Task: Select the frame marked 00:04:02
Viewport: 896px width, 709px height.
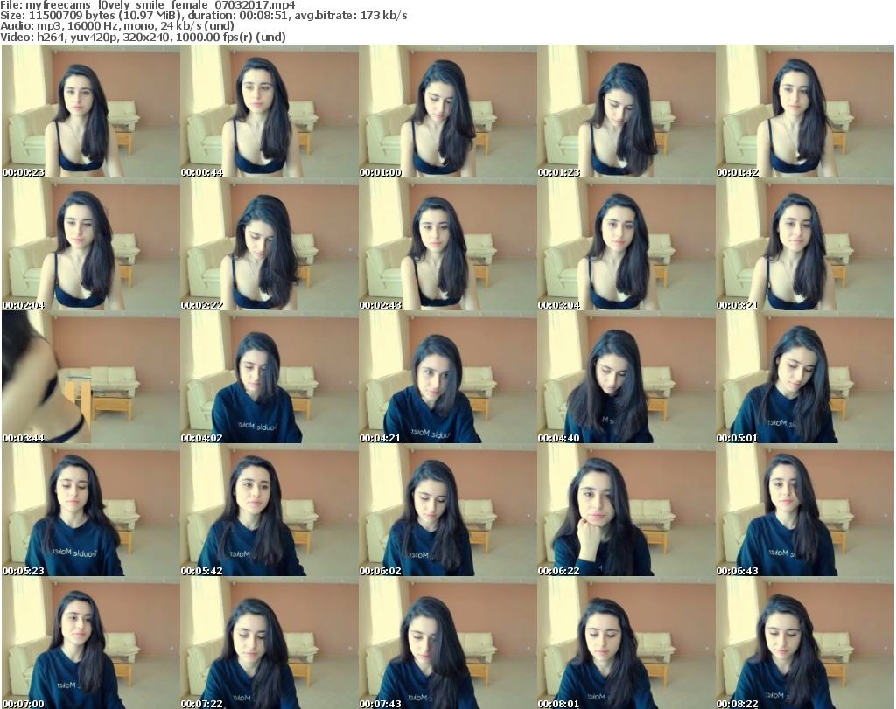Action: 269,378
